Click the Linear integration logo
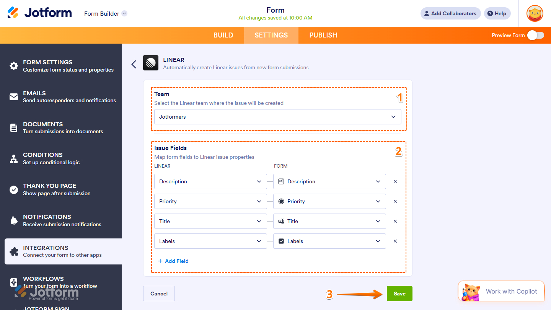This screenshot has width=551, height=310. tap(150, 63)
